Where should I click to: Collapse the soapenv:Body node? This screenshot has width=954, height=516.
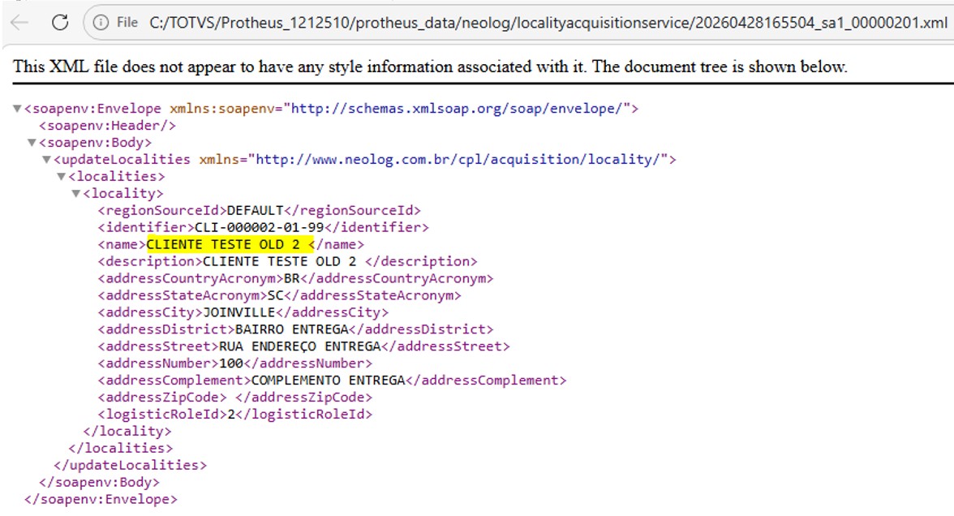click(x=32, y=143)
